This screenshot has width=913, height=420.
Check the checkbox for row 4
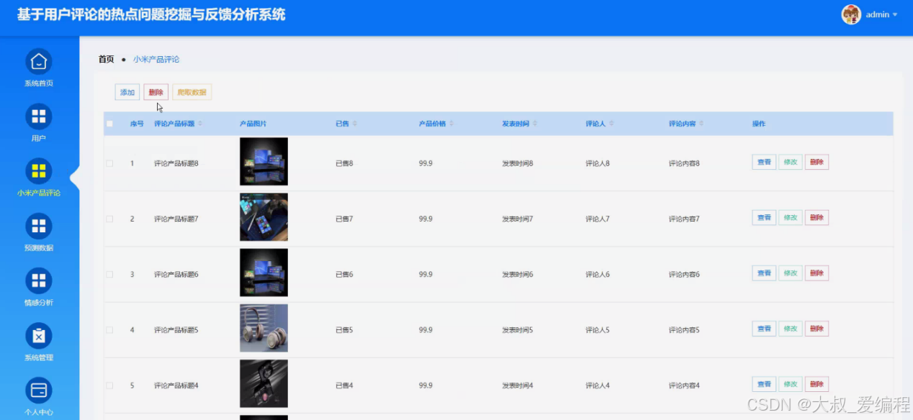(x=109, y=330)
